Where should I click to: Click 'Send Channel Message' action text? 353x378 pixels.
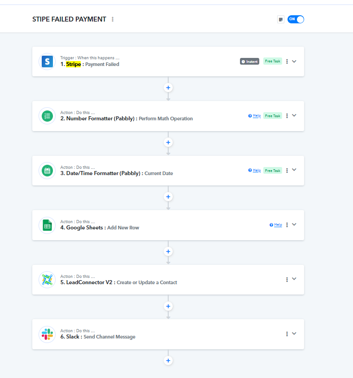(x=109, y=337)
